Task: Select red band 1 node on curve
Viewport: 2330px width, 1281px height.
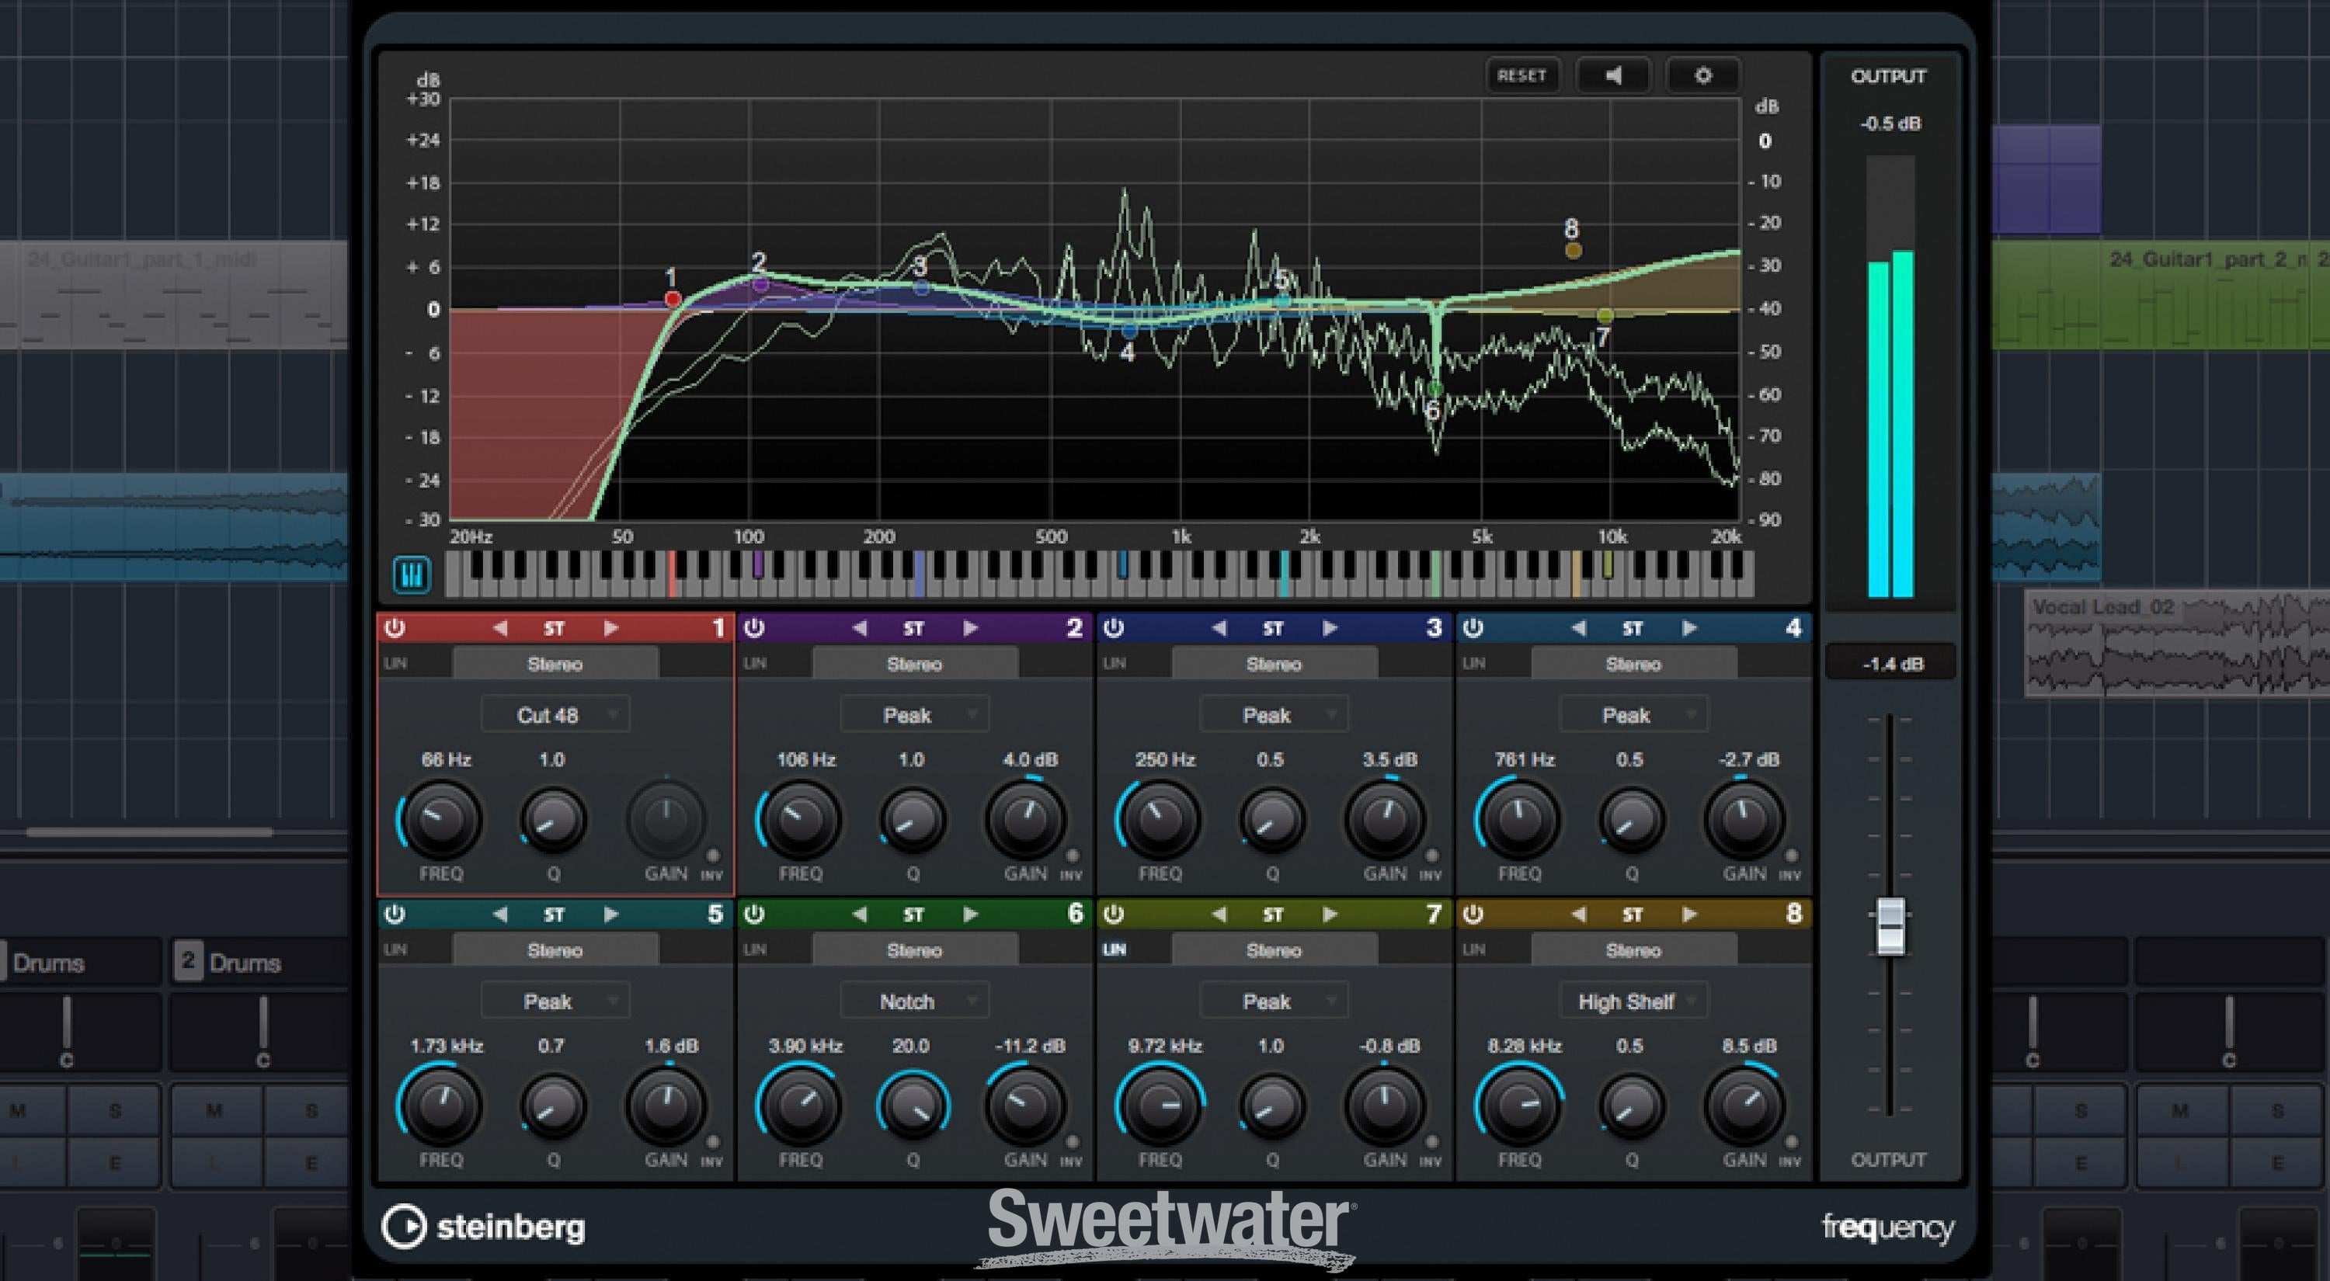Action: [x=672, y=299]
